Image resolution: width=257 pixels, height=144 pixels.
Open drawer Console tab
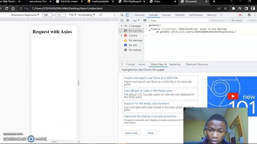click(130, 64)
